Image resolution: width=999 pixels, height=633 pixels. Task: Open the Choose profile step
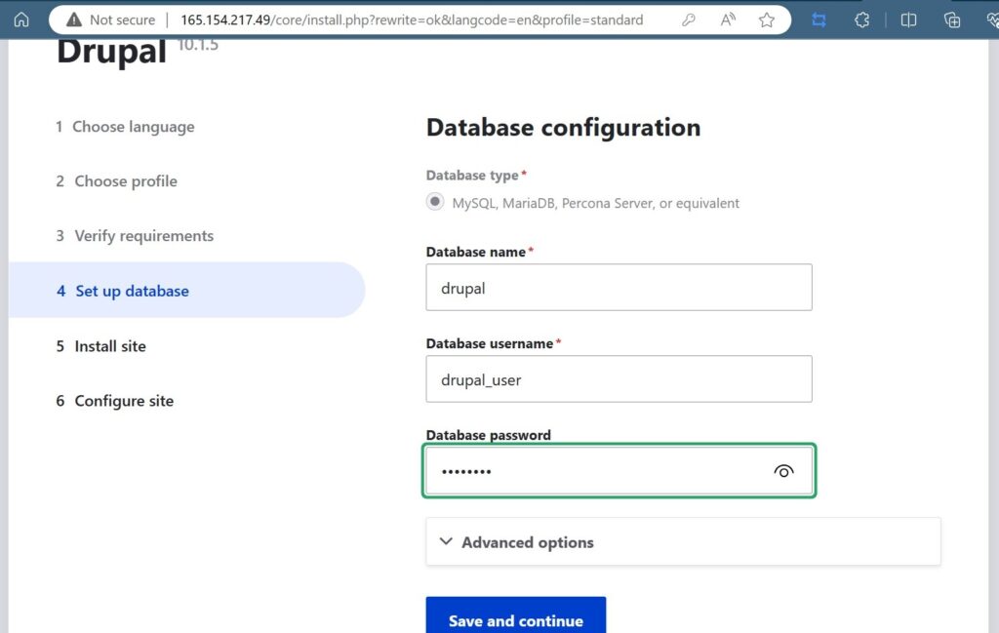click(125, 181)
